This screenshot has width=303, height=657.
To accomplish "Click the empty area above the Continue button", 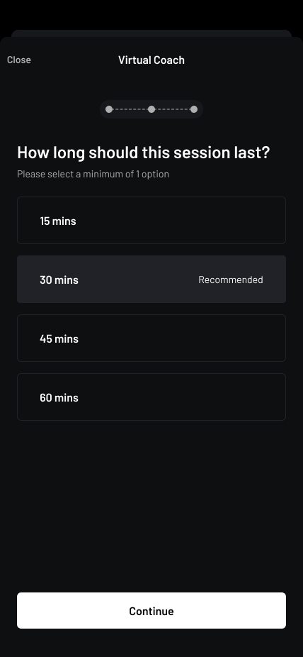I will 151,506.
